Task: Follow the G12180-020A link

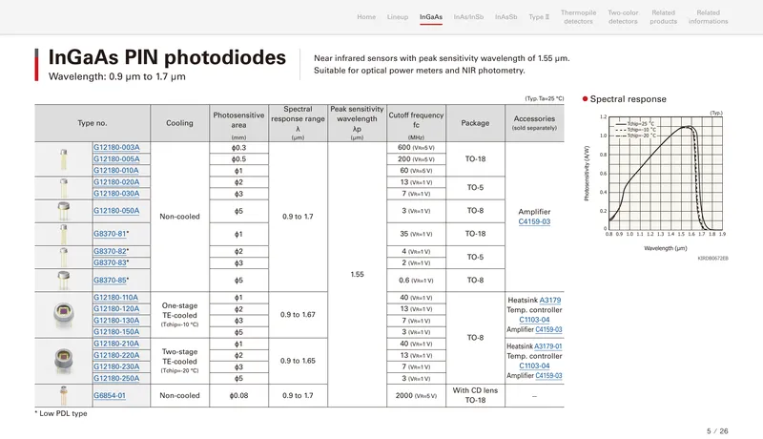Action: click(116, 182)
